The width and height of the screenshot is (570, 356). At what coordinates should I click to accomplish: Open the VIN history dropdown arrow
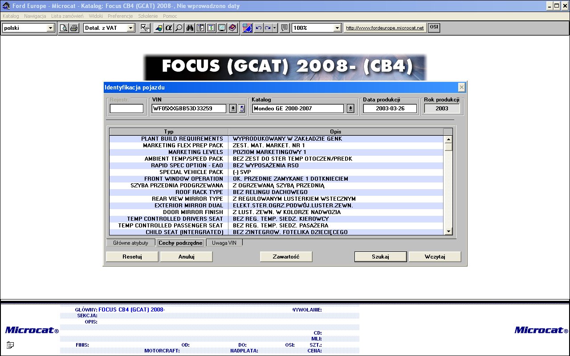click(x=233, y=109)
